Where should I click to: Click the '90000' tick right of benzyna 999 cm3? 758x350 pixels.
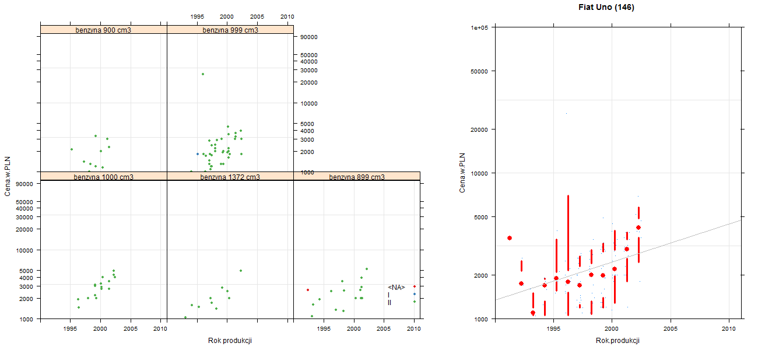point(310,37)
